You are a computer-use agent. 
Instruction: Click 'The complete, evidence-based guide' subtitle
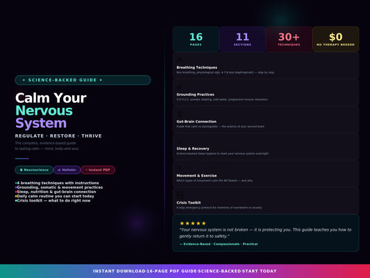45,143
